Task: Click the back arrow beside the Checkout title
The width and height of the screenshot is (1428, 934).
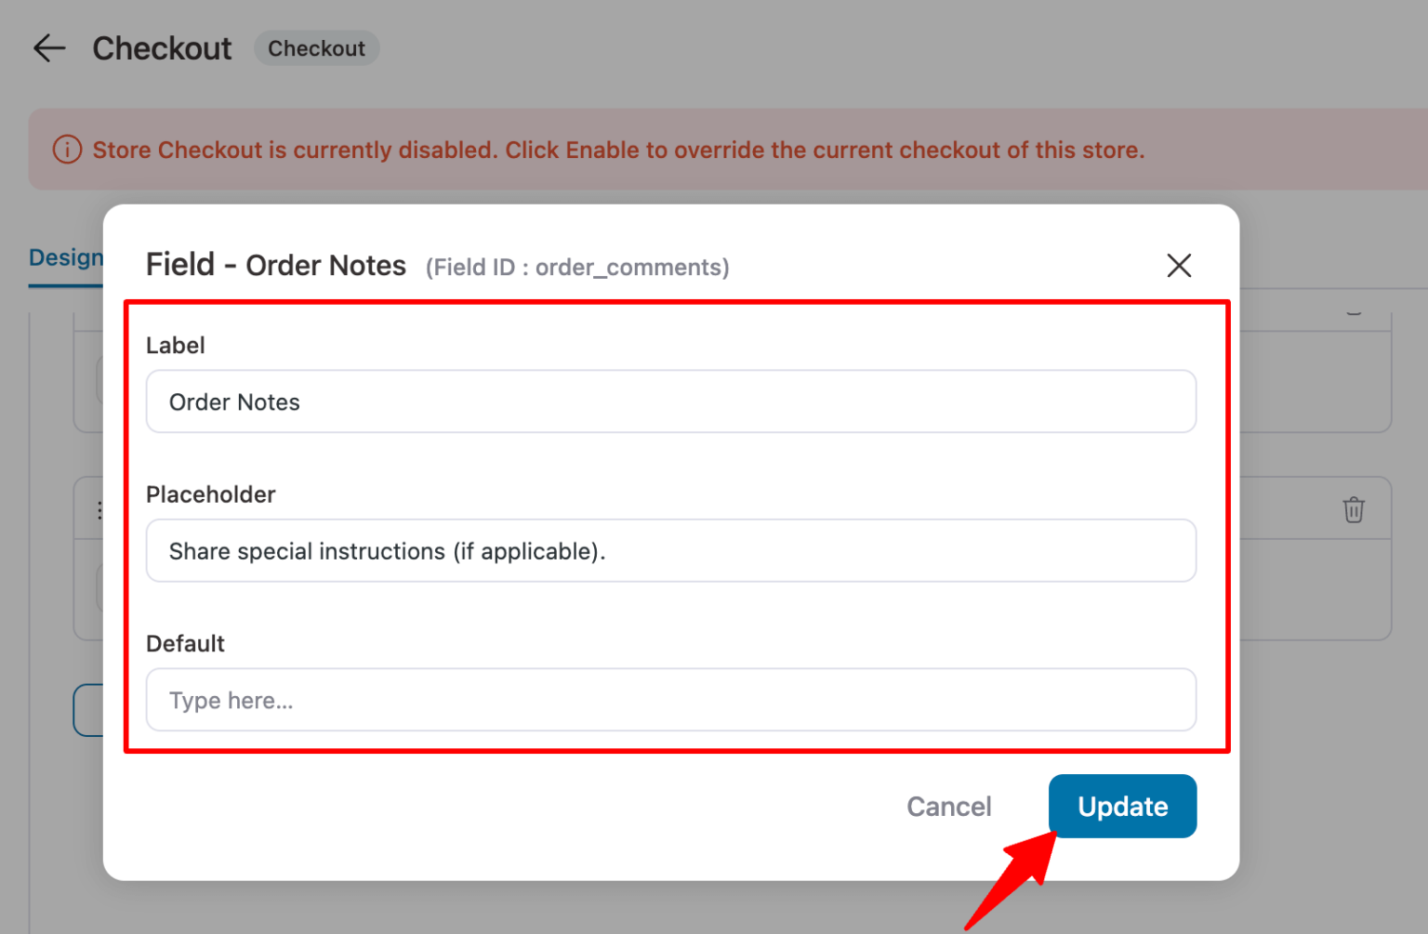Action: click(48, 47)
